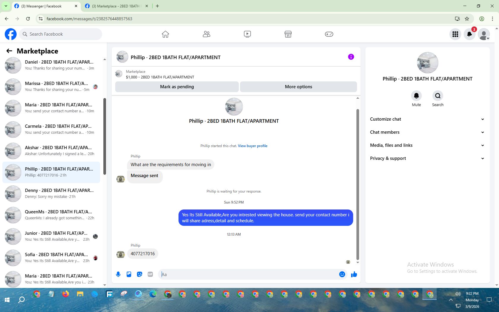Open Denny's conversation 'Sorry my mistake'

(x=51, y=193)
